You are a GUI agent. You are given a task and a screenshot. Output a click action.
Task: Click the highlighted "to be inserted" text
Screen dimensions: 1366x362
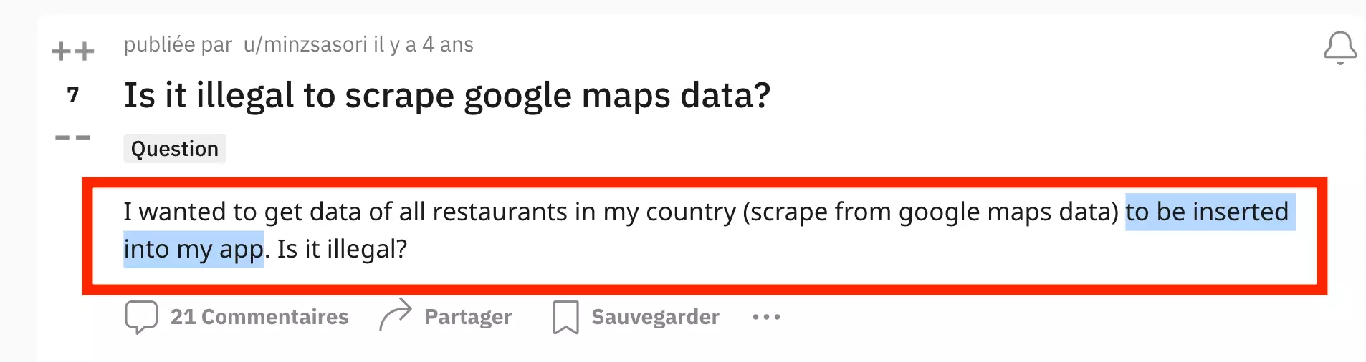[x=1207, y=212]
